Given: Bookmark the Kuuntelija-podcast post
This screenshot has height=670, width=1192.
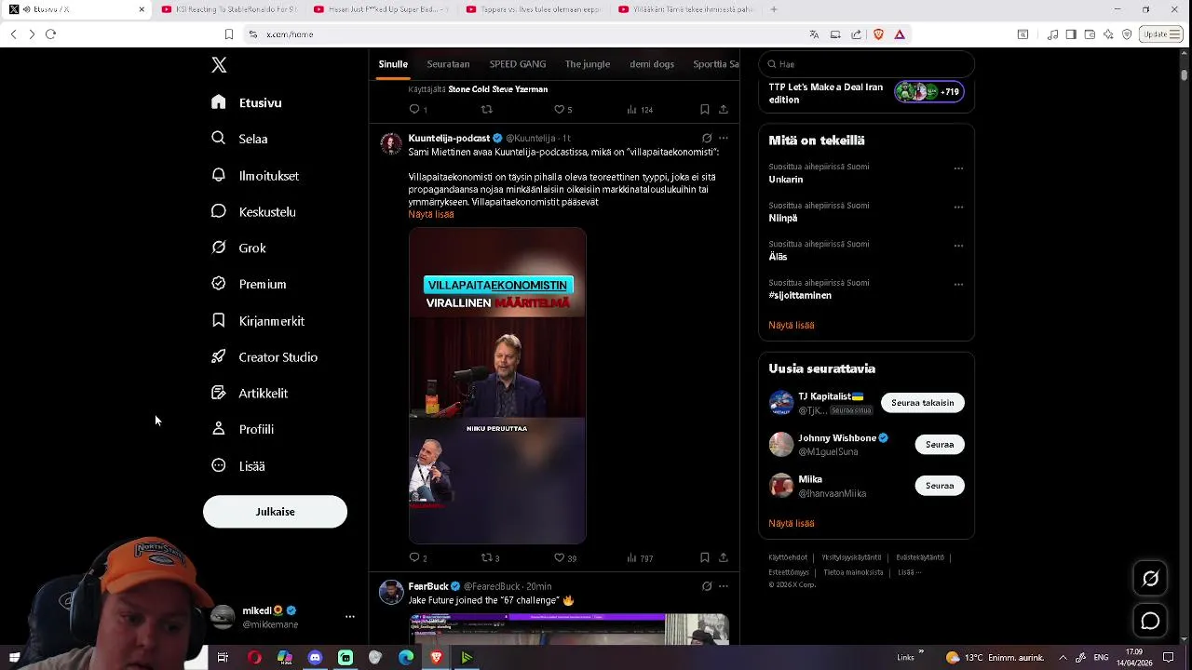Looking at the screenshot, I should click(705, 558).
